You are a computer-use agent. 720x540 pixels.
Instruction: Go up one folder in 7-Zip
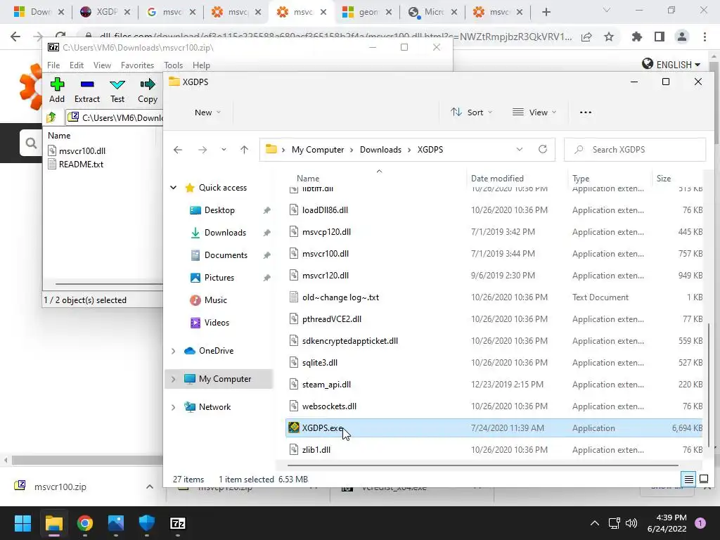click(51, 117)
